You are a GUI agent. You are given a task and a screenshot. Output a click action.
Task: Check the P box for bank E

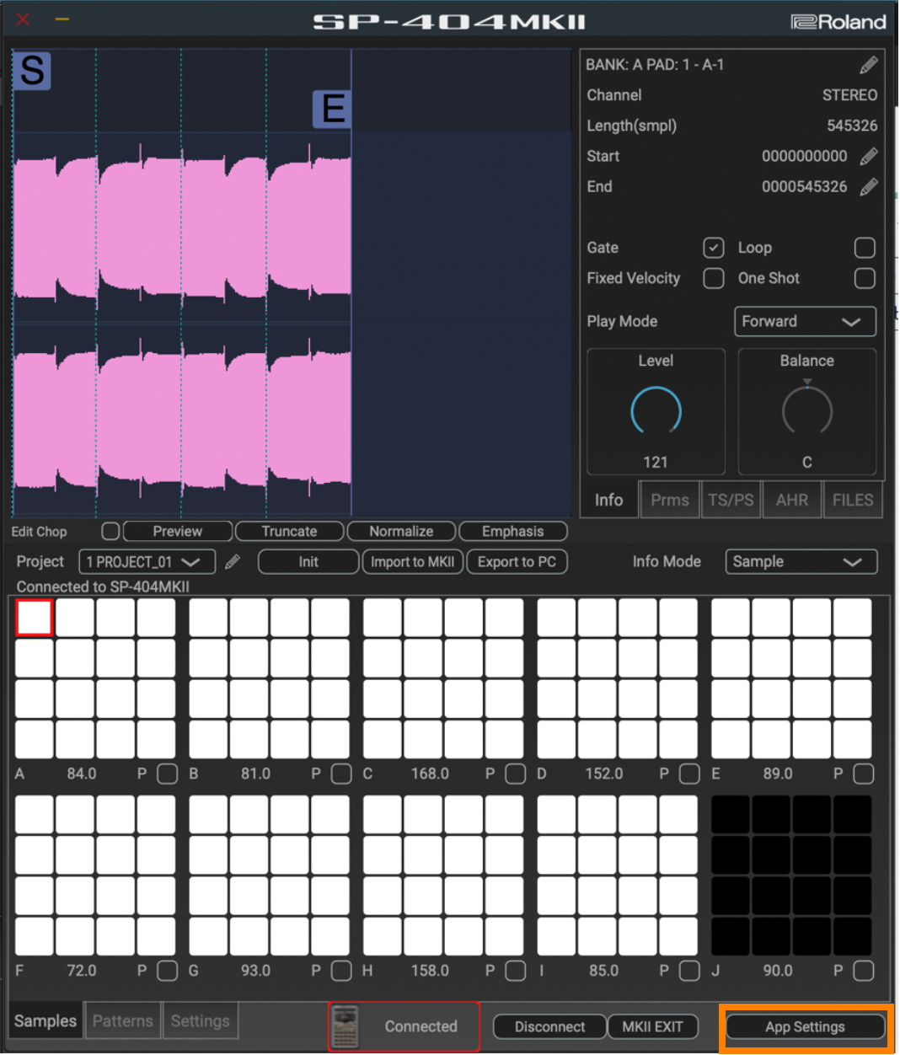point(864,774)
